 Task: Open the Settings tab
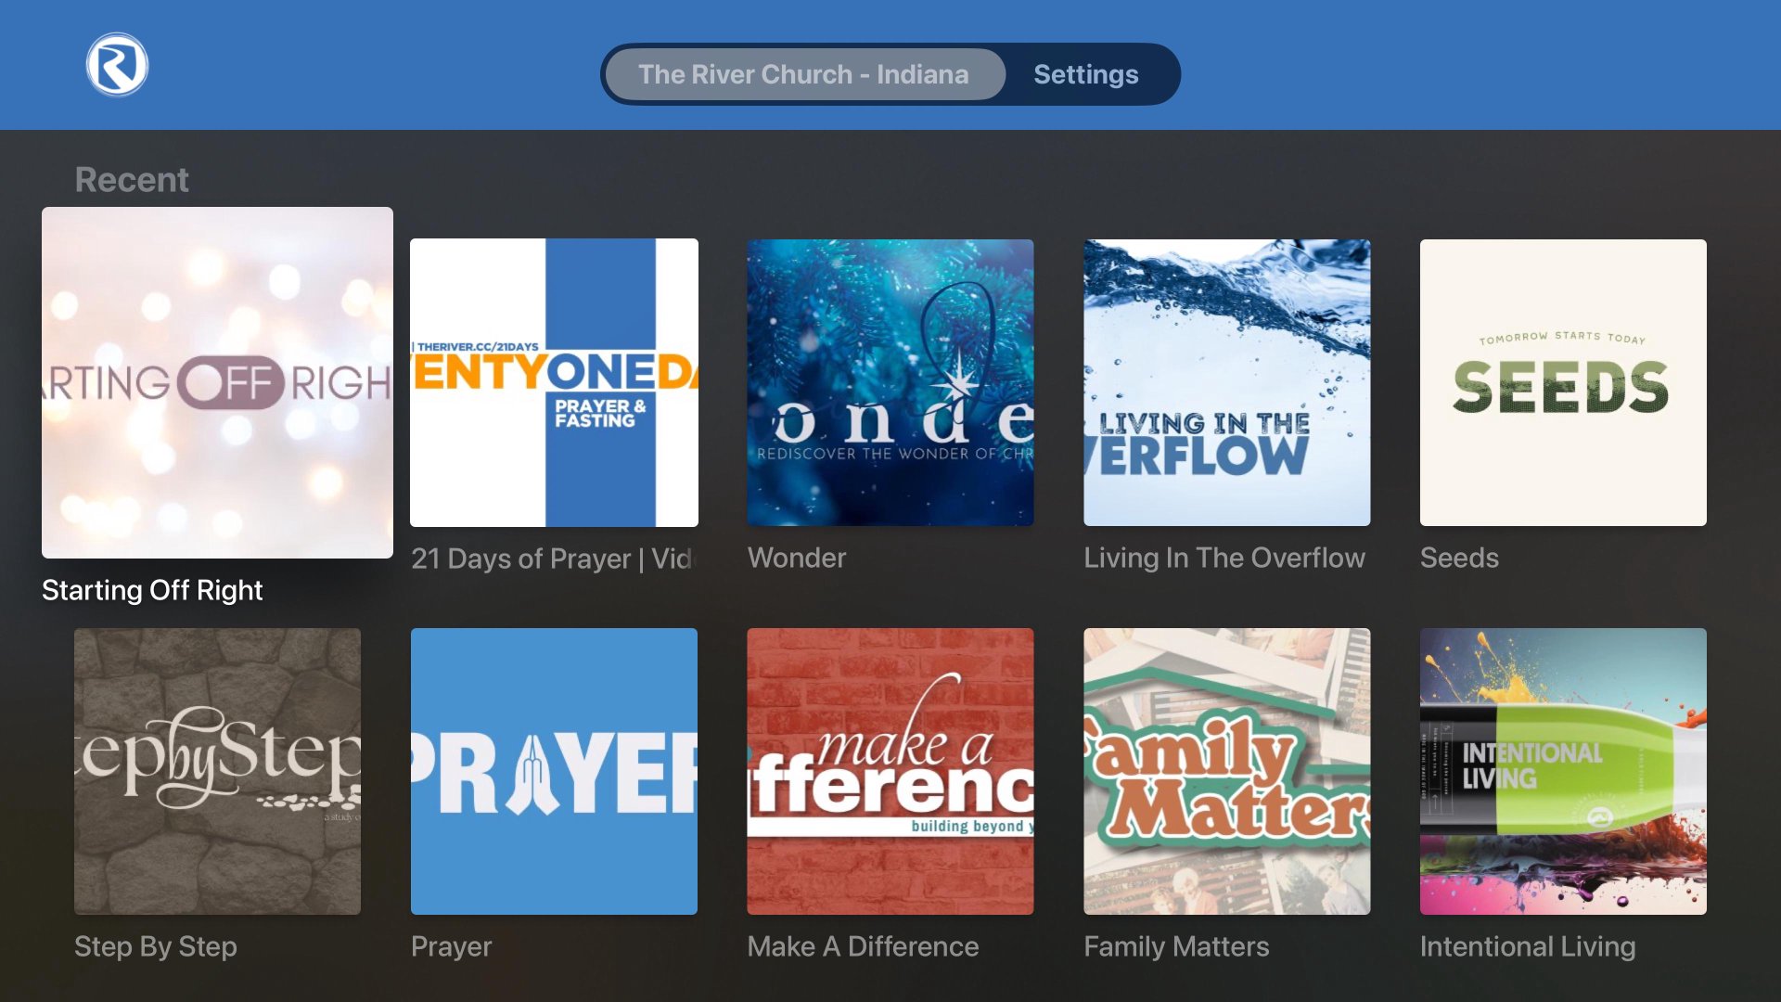(1085, 74)
